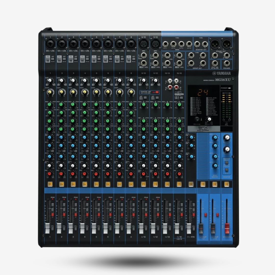Turn the GAIN knob on channel 1
275x275 pixels.
point(50,81)
